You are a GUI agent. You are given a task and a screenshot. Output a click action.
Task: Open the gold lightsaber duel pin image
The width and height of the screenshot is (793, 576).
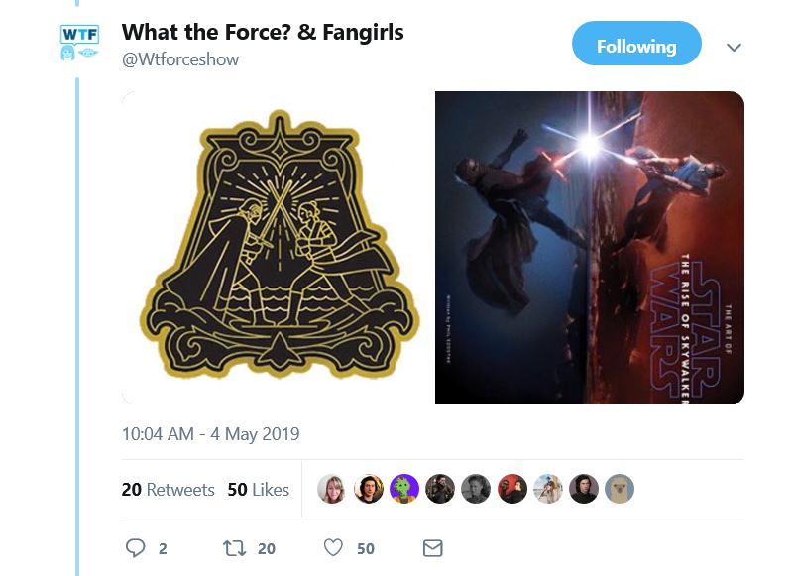[277, 248]
